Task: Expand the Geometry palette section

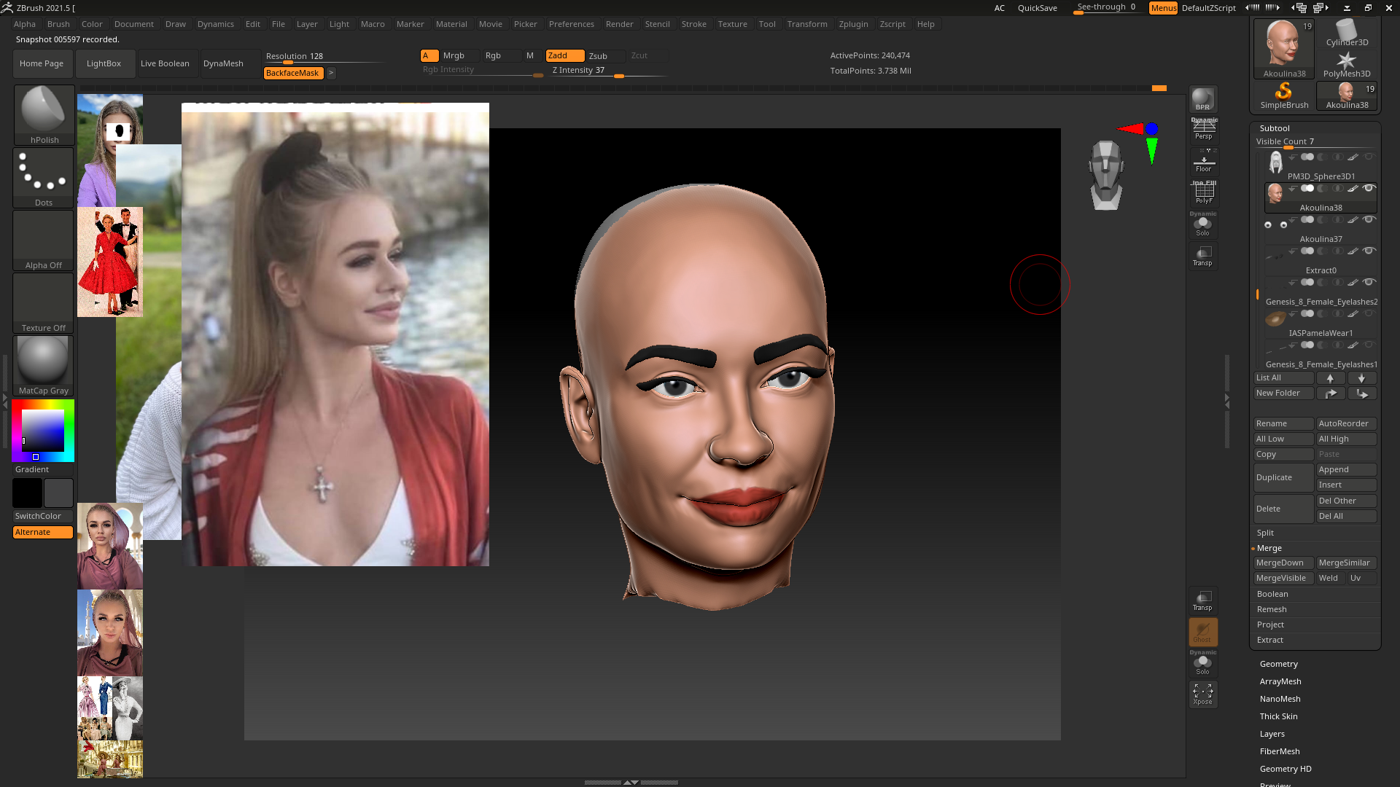Action: point(1278,664)
